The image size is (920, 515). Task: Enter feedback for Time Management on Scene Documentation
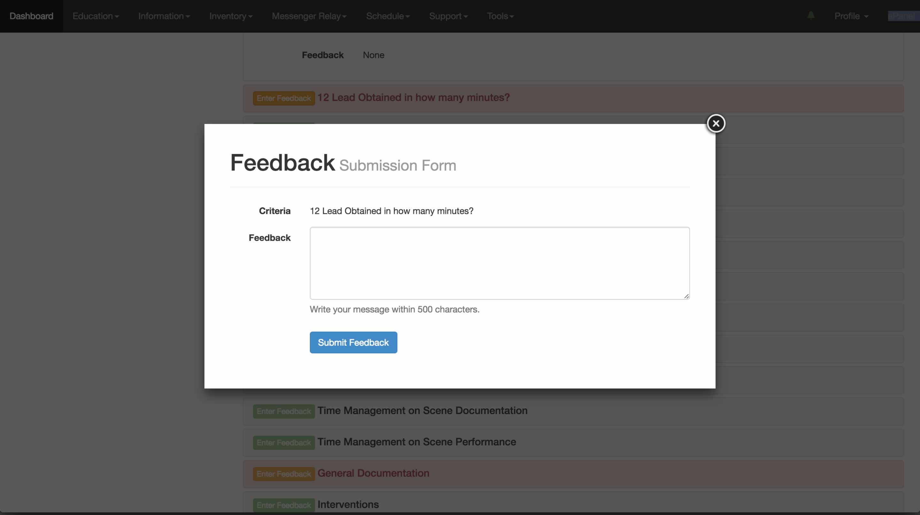(284, 411)
